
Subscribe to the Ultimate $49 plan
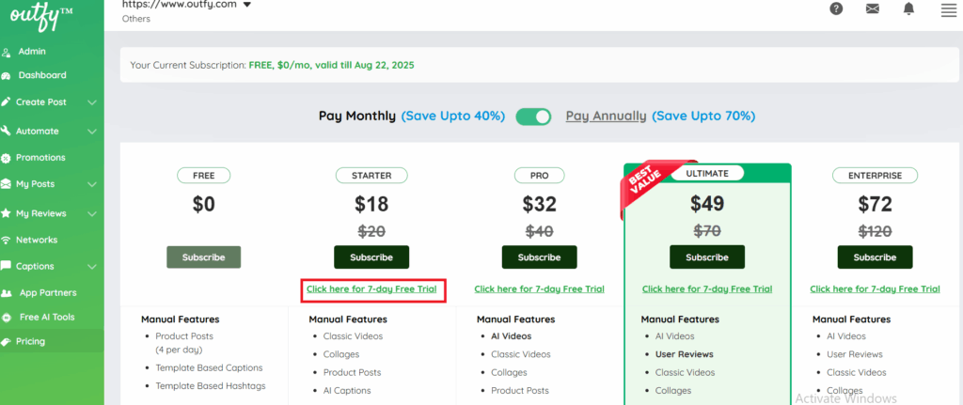coord(706,257)
